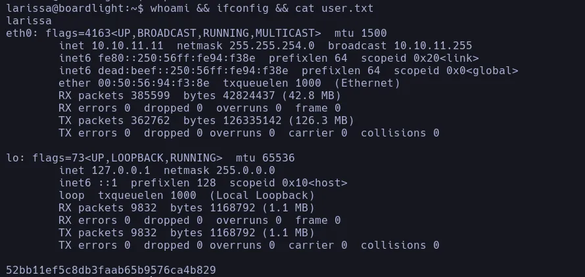Viewport: 585px width, 277px height.
Task: Click the netmask 255.255.254.0 value
Action: tap(272, 45)
